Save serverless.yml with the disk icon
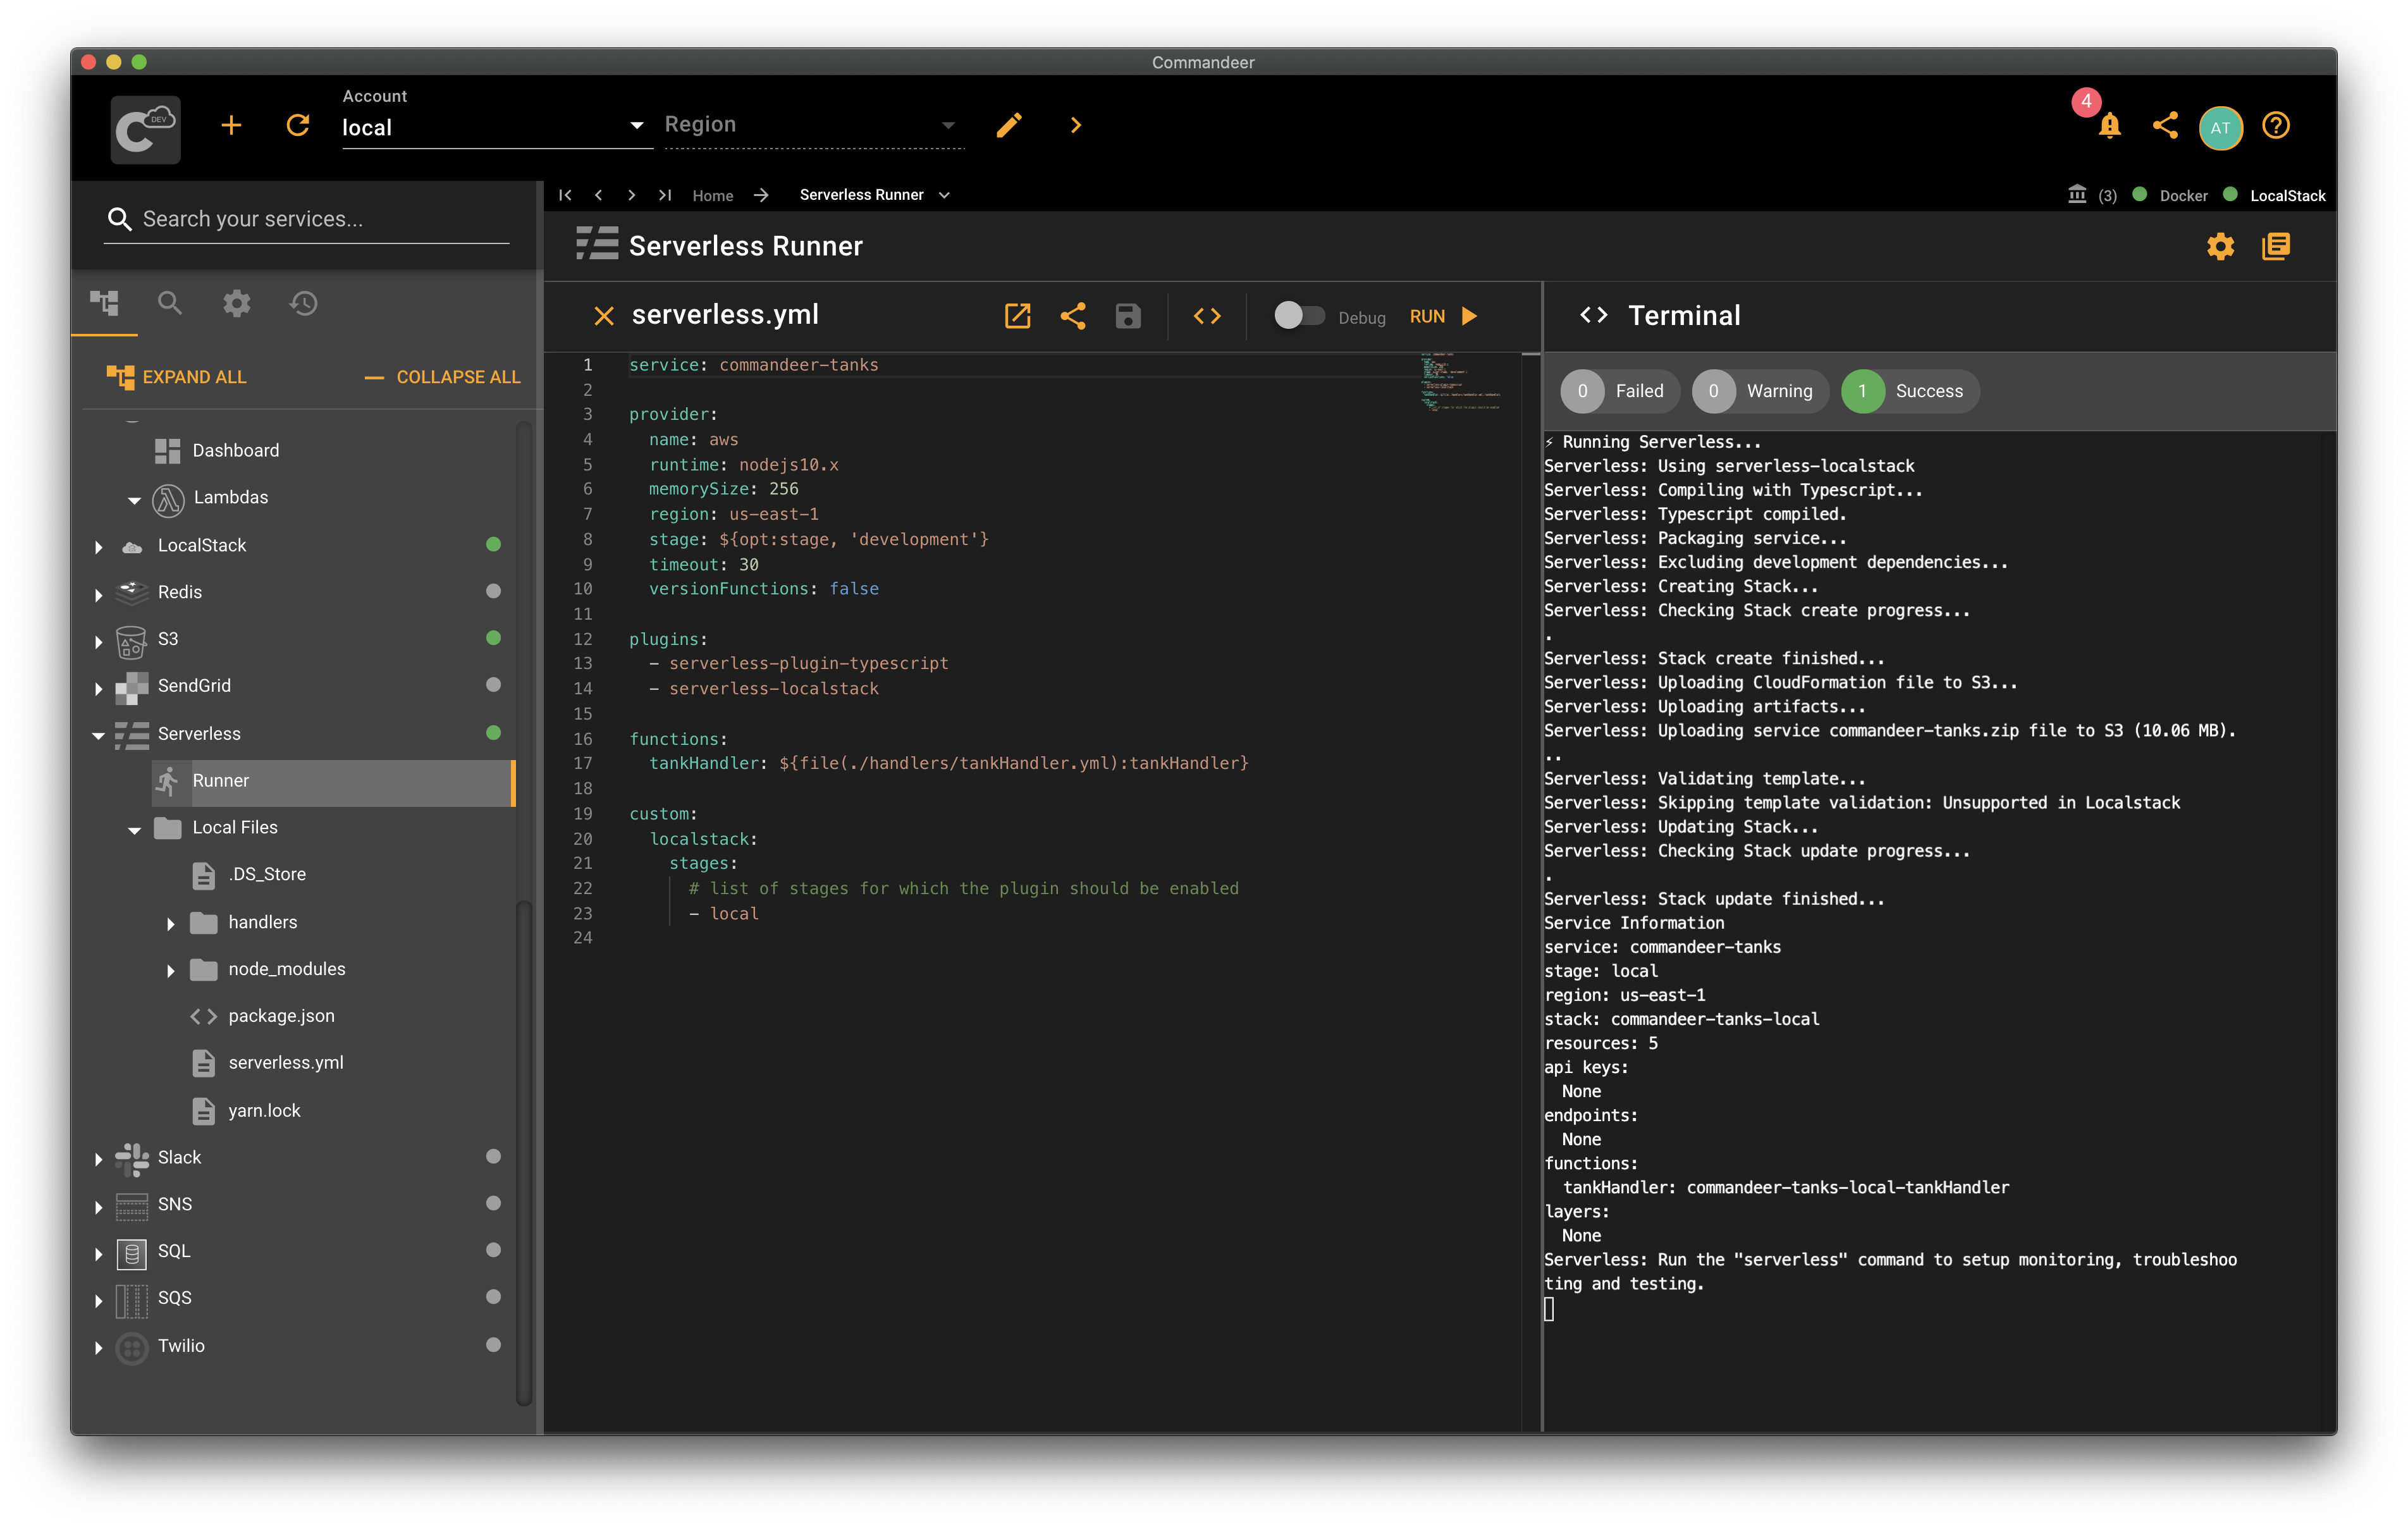 point(1128,316)
